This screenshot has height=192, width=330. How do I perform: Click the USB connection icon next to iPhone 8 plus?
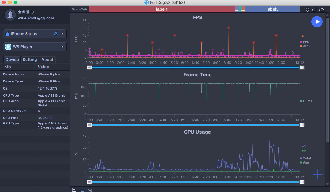pyautogui.click(x=56, y=34)
